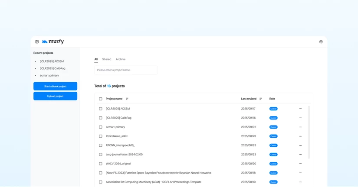Open more options for PeriodWave_arXiv row
358x187 pixels.
click(300, 136)
